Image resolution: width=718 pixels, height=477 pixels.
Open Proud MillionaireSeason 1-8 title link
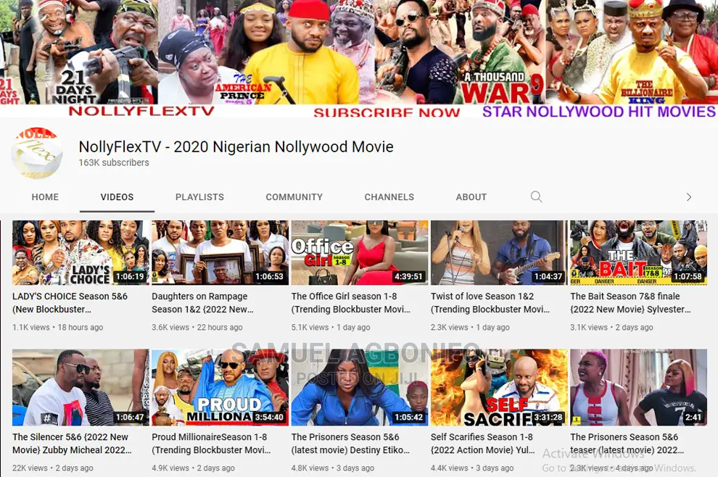211,443
